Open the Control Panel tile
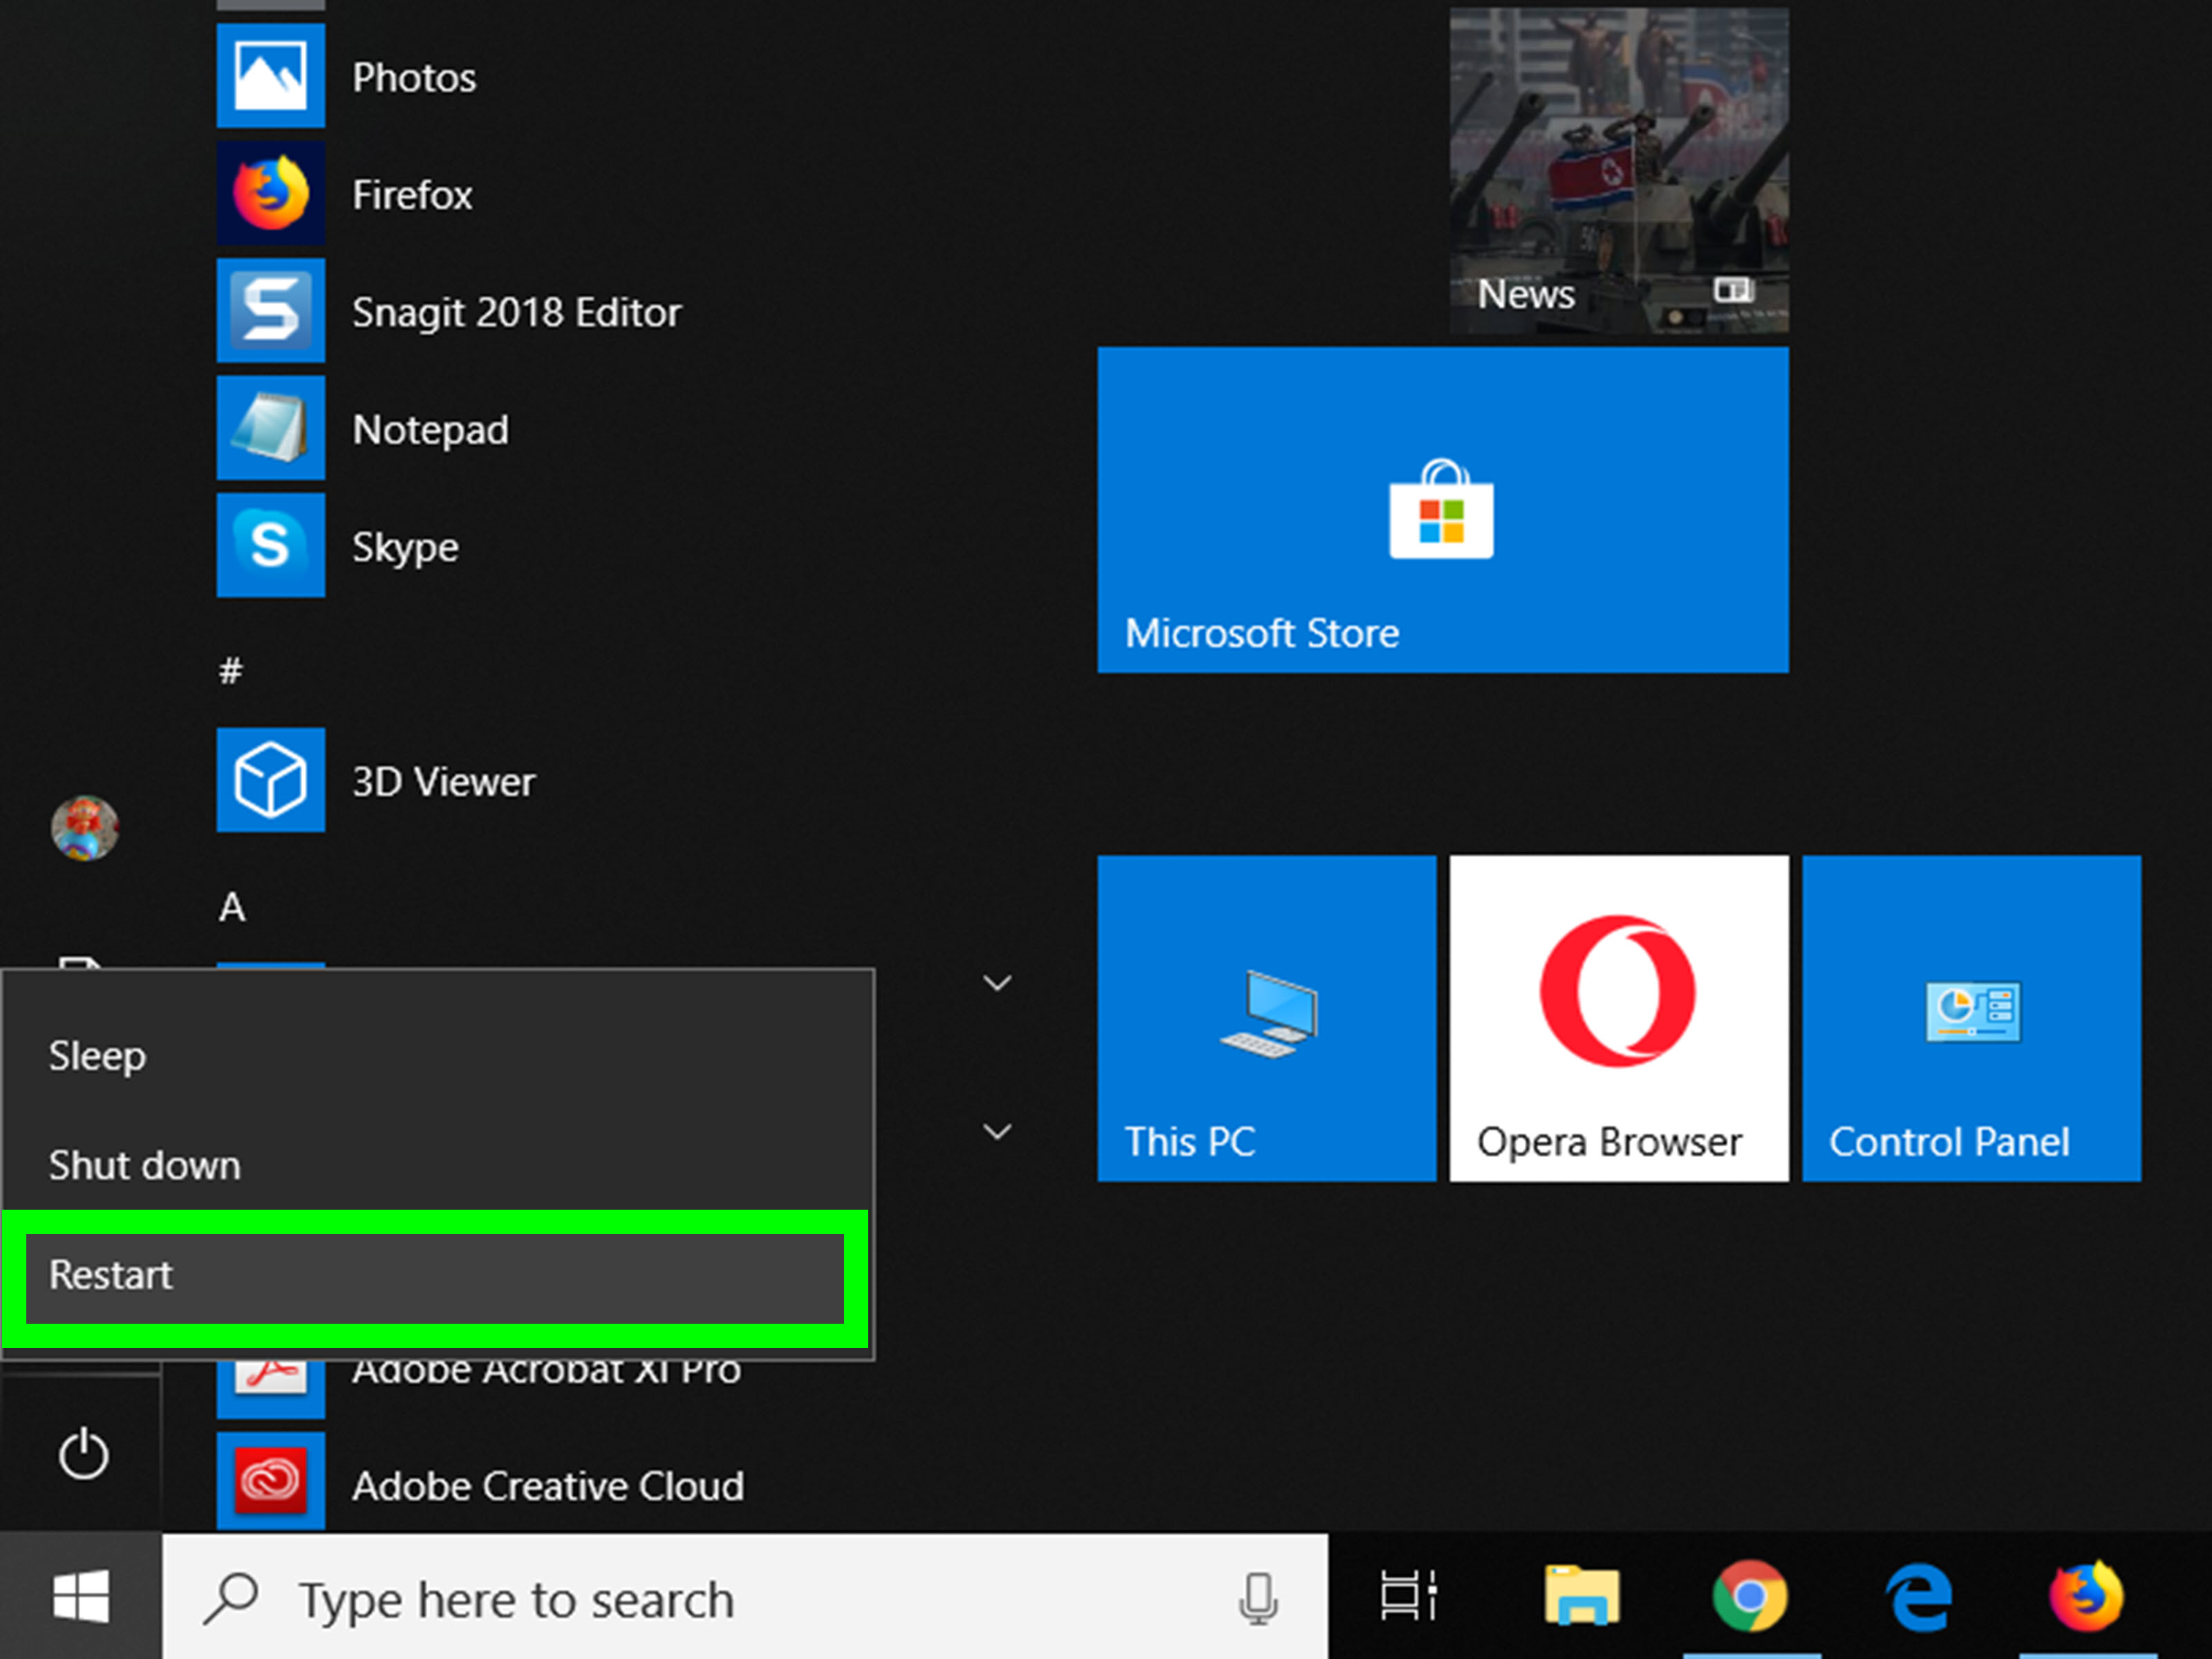This screenshot has height=1659, width=2212. [x=1972, y=1018]
